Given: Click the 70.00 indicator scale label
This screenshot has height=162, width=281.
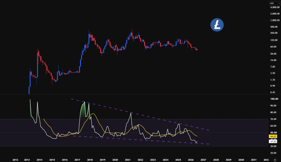Looking at the screenshot, I should 274,119.
